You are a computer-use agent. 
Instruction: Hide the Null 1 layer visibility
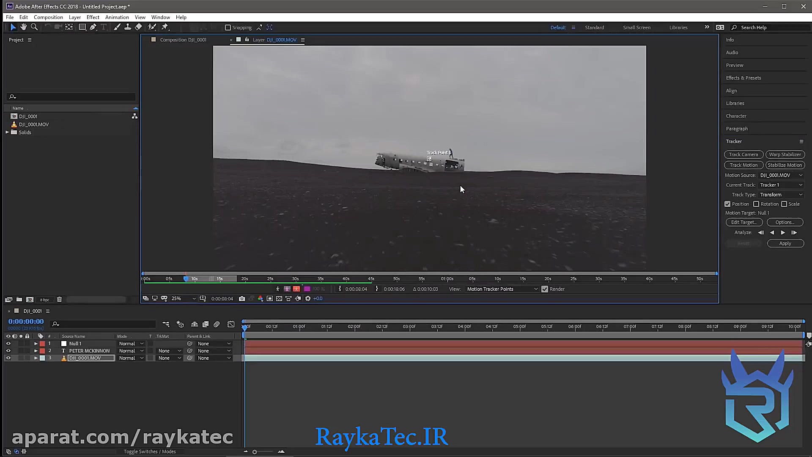coord(8,344)
